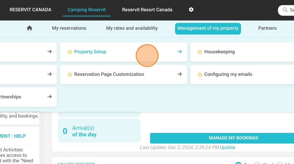Go to the home icon

click(x=29, y=28)
